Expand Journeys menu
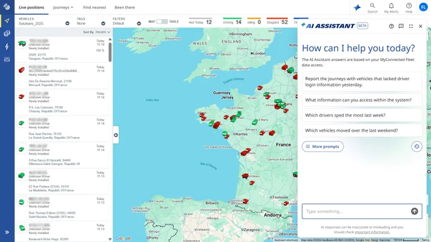The height and width of the screenshot is (242, 431). click(63, 7)
